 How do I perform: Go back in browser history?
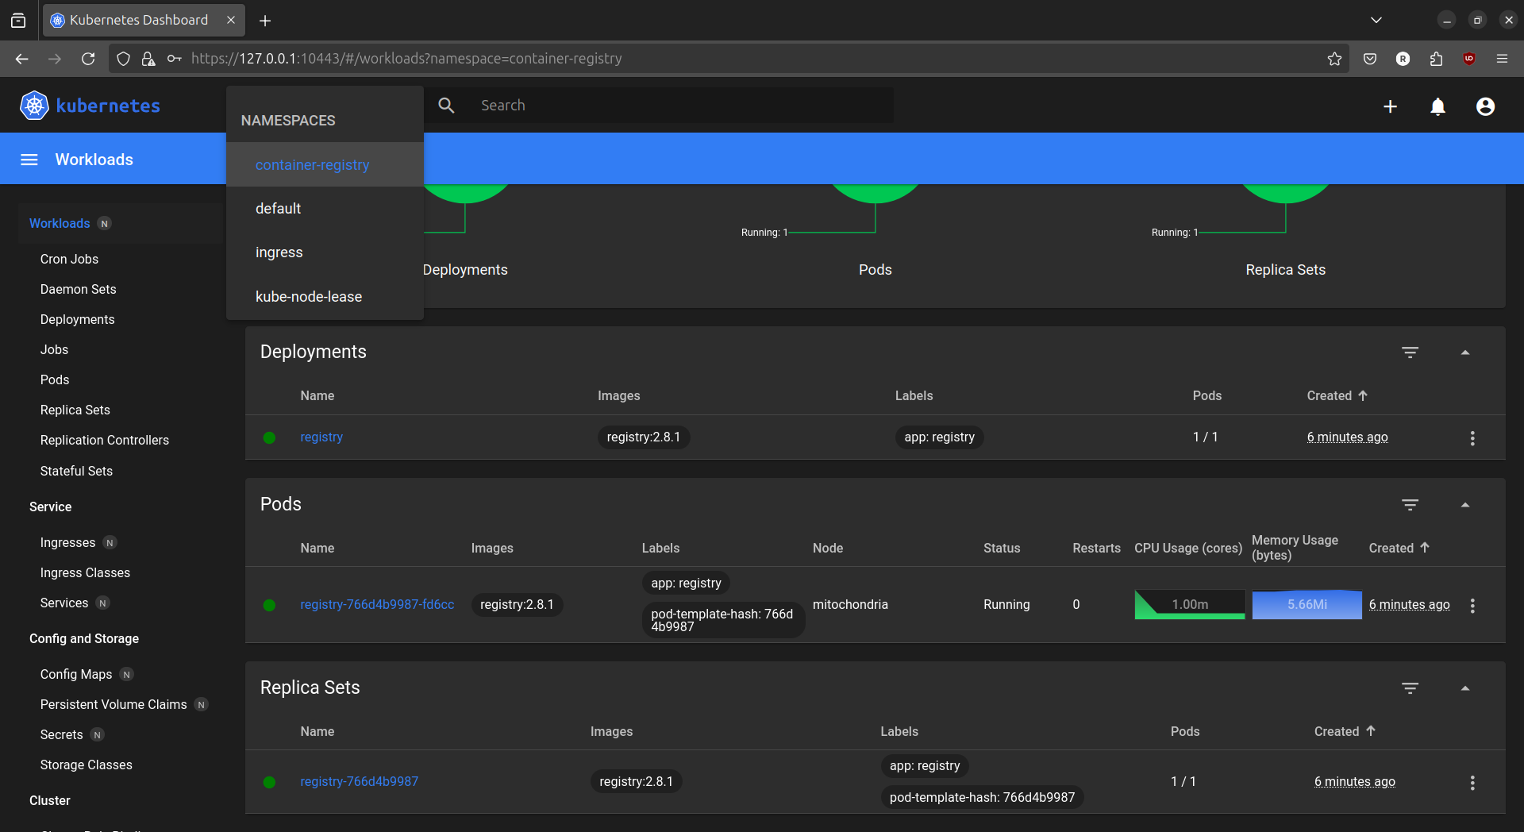(21, 59)
